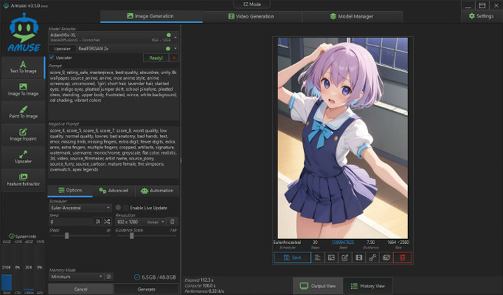Click the memory mode clear icon beside Minimum
This screenshot has width=503, height=295.
coord(109,277)
